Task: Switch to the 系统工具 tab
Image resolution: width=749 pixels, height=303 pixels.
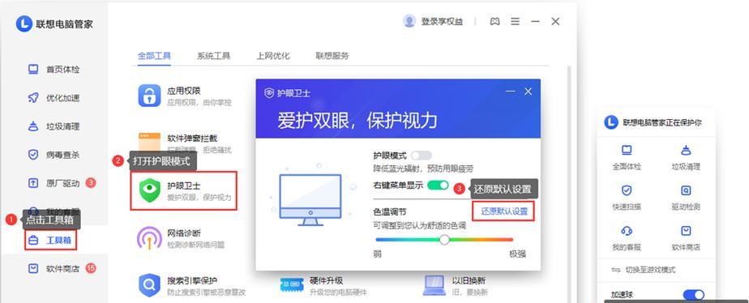Action: (213, 56)
